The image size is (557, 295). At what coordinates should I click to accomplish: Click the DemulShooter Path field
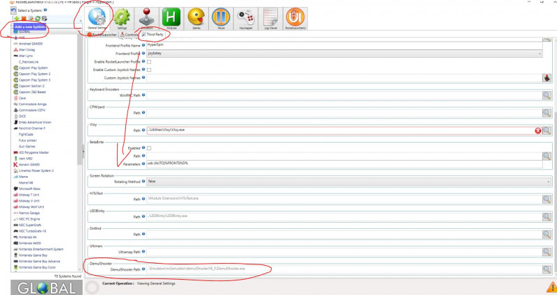(344, 269)
